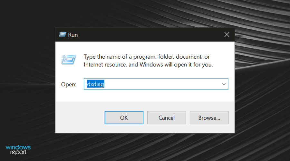This screenshot has height=161, width=290.
Task: Click the word "windows" in the watermark
Action: click(18, 147)
